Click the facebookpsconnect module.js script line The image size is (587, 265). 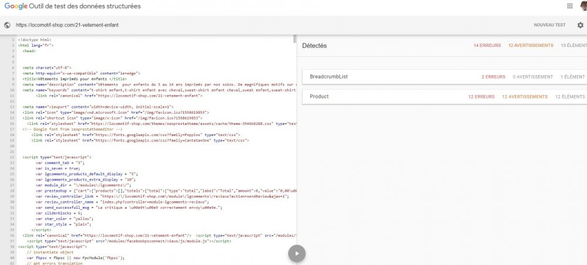[x=129, y=242]
